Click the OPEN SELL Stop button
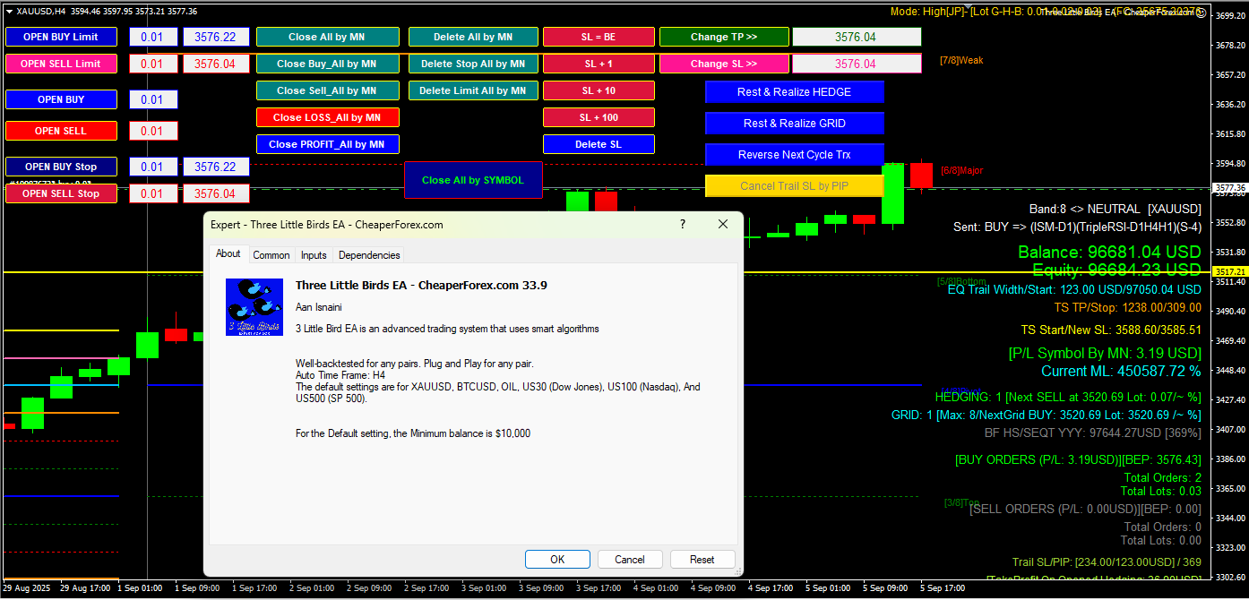This screenshot has width=1249, height=600. pos(61,193)
